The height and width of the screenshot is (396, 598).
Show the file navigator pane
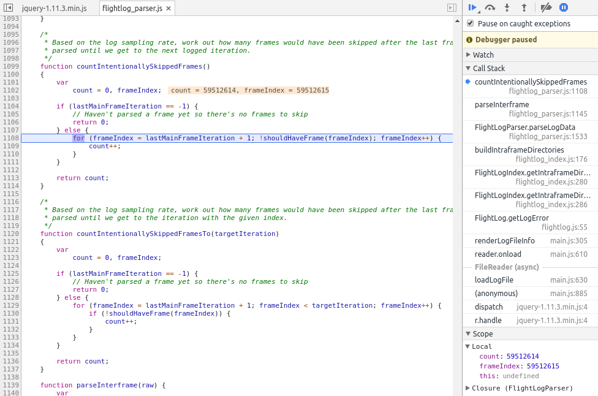[8, 7]
